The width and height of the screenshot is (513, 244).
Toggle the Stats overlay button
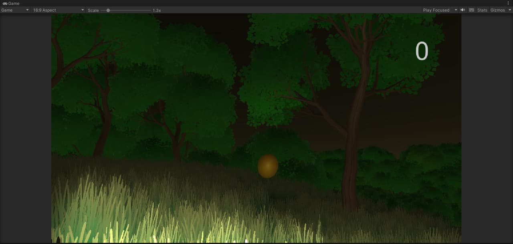482,10
